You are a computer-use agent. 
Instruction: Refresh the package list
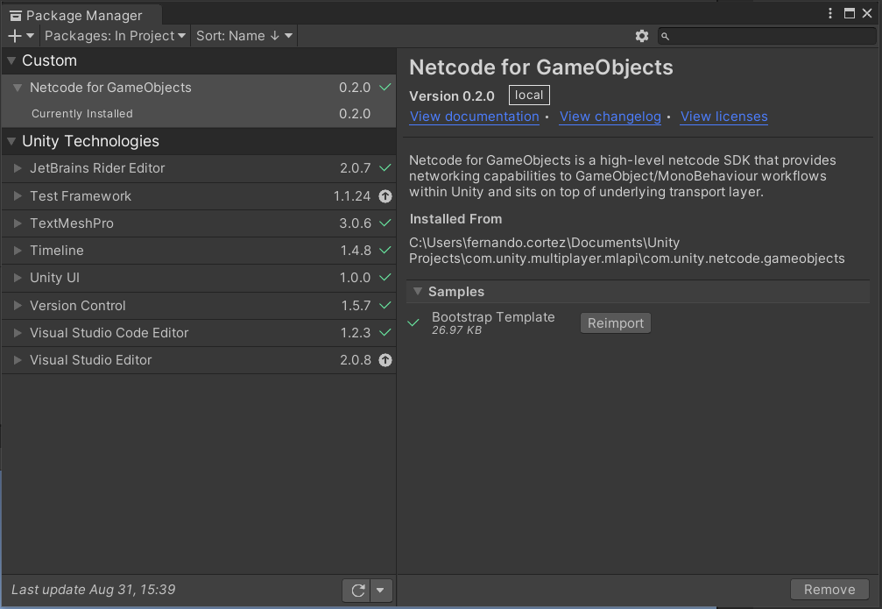click(x=356, y=591)
